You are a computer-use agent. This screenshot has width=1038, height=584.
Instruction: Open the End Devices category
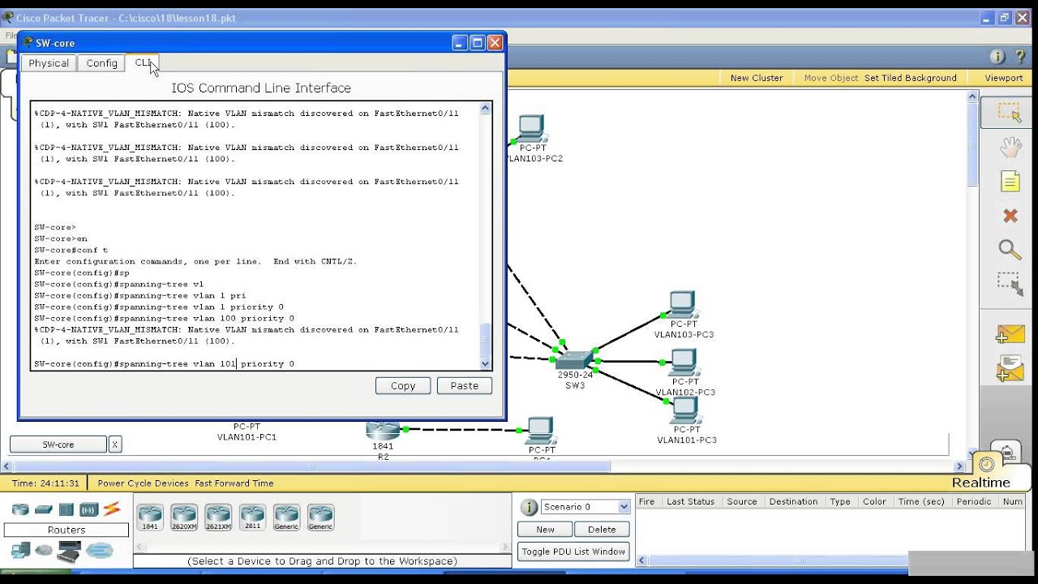click(20, 551)
